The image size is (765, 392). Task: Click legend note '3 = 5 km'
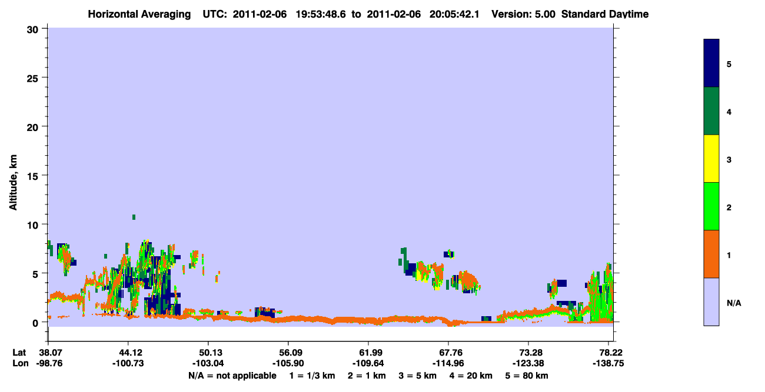(x=418, y=375)
